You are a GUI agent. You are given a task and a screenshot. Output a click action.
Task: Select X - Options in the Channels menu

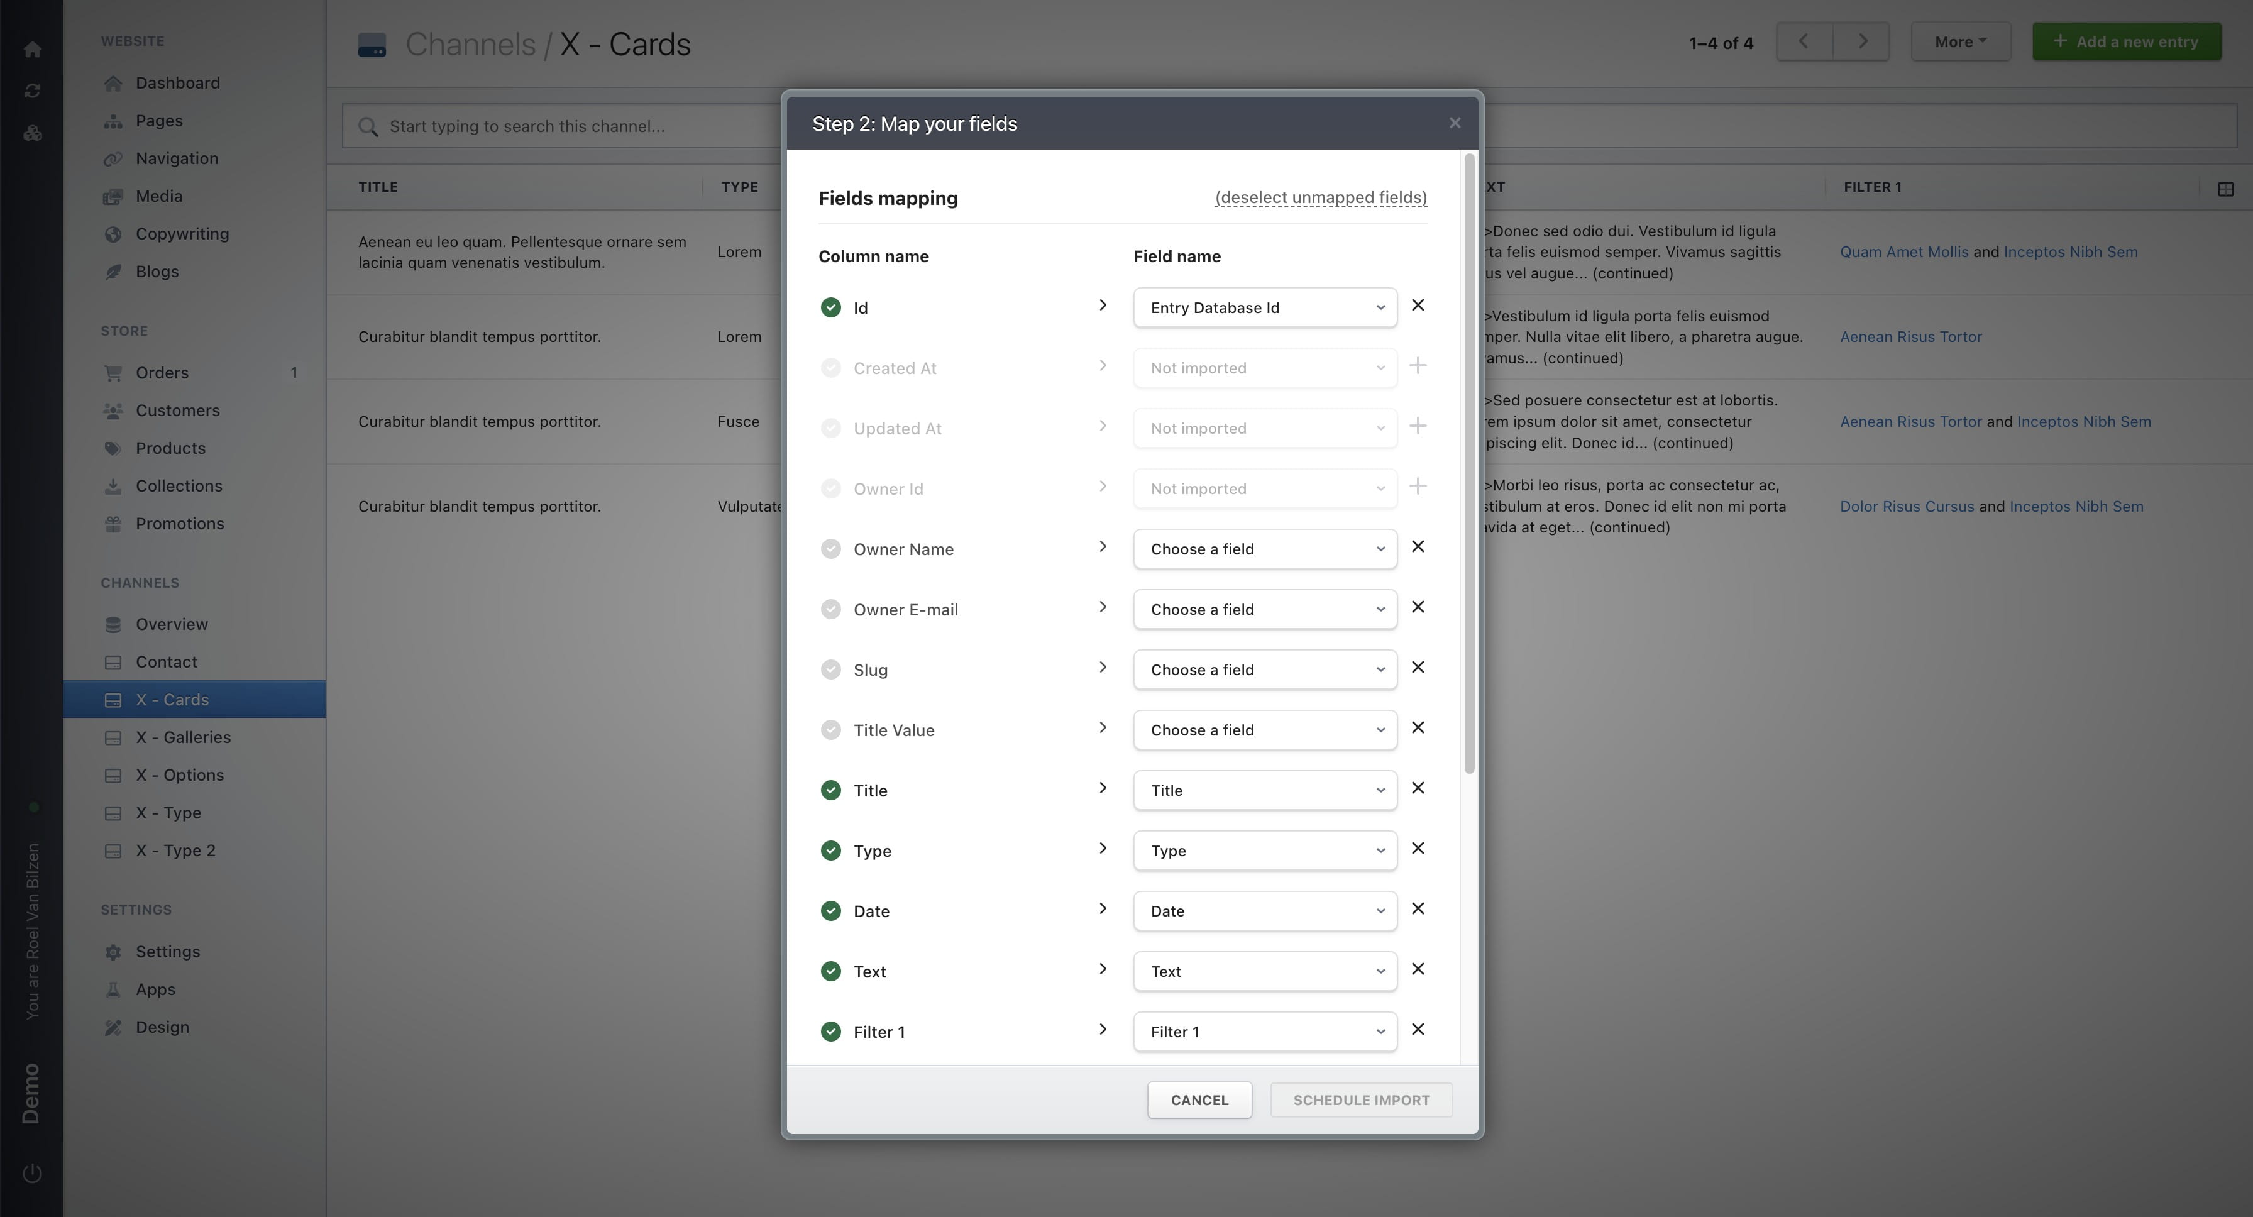click(180, 774)
